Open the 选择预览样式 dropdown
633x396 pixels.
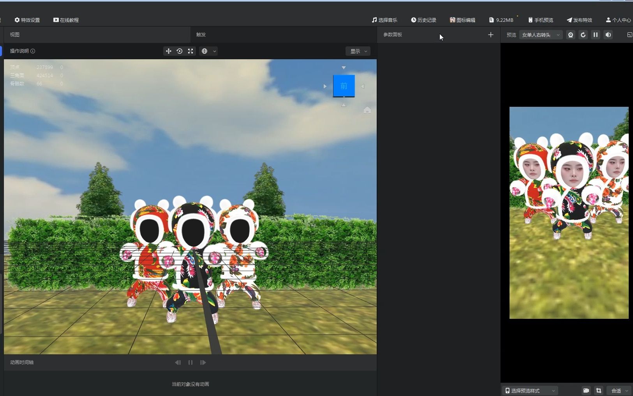point(531,391)
